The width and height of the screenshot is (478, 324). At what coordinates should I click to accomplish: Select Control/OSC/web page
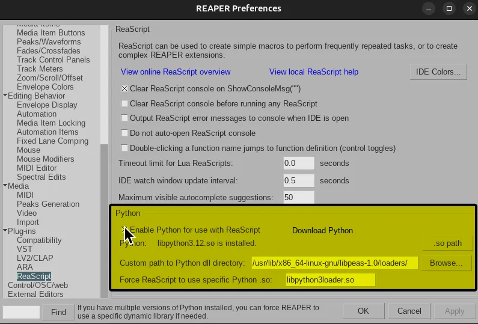pyautogui.click(x=38, y=285)
